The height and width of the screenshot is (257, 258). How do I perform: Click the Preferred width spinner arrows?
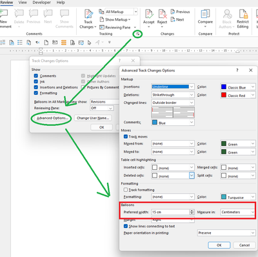point(192,212)
